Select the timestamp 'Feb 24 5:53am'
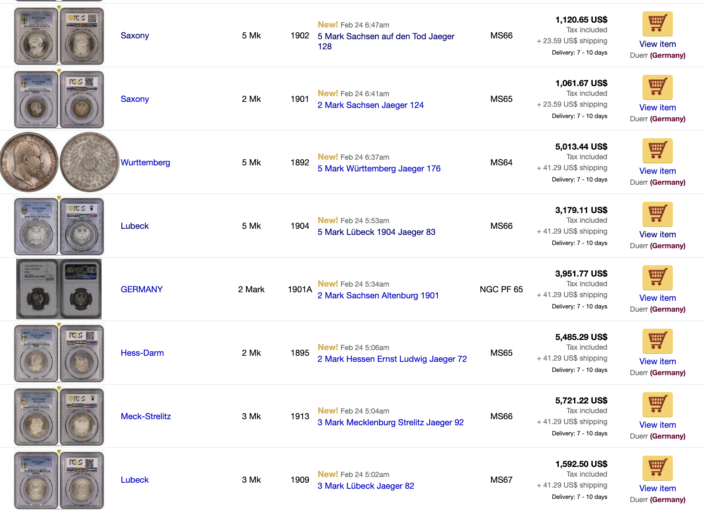This screenshot has height=511, width=704. [x=365, y=221]
